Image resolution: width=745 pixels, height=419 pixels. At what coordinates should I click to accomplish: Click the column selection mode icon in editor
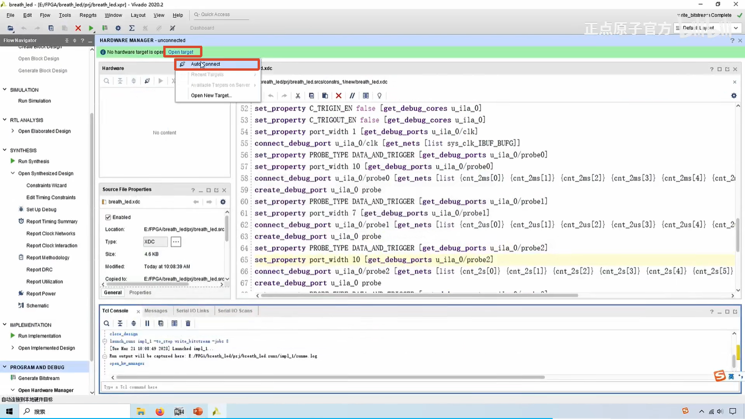[x=366, y=96]
